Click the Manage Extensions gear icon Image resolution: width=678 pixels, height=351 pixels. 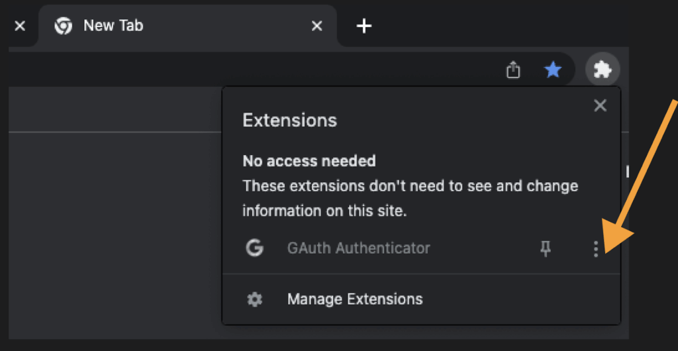254,299
